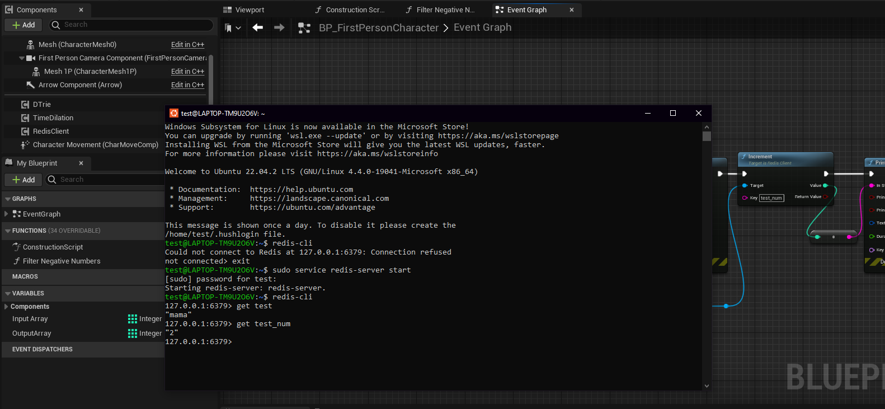Click OutputArray's Integer array type swatch

(133, 333)
